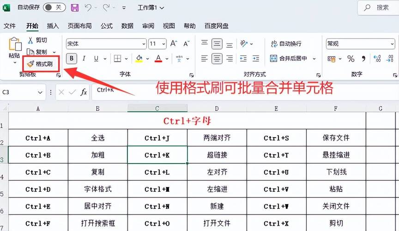
Task: Increase font size with larger A icon
Action: click(174, 43)
